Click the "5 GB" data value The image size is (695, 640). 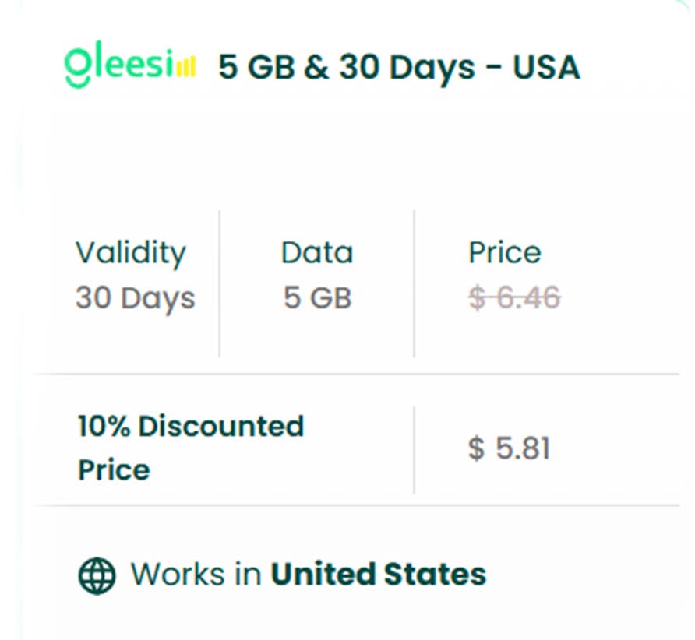317,298
